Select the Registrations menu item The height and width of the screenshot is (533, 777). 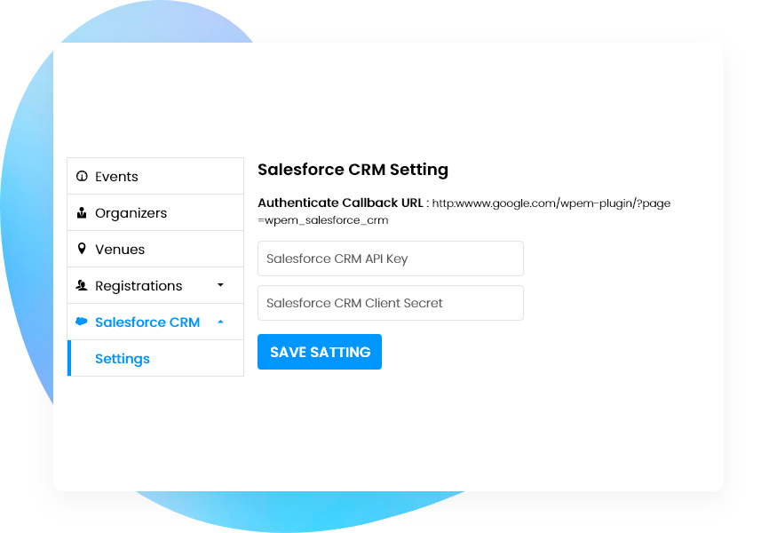(x=139, y=285)
